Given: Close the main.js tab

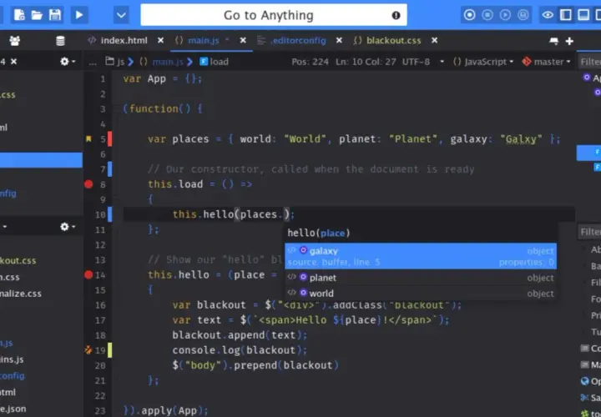Looking at the screenshot, I should (x=243, y=40).
